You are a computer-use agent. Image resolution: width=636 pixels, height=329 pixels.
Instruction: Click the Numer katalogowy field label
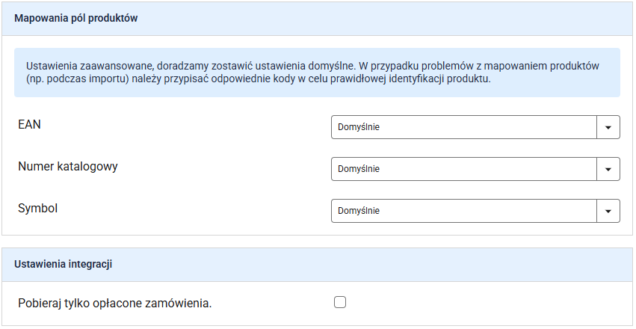click(68, 167)
